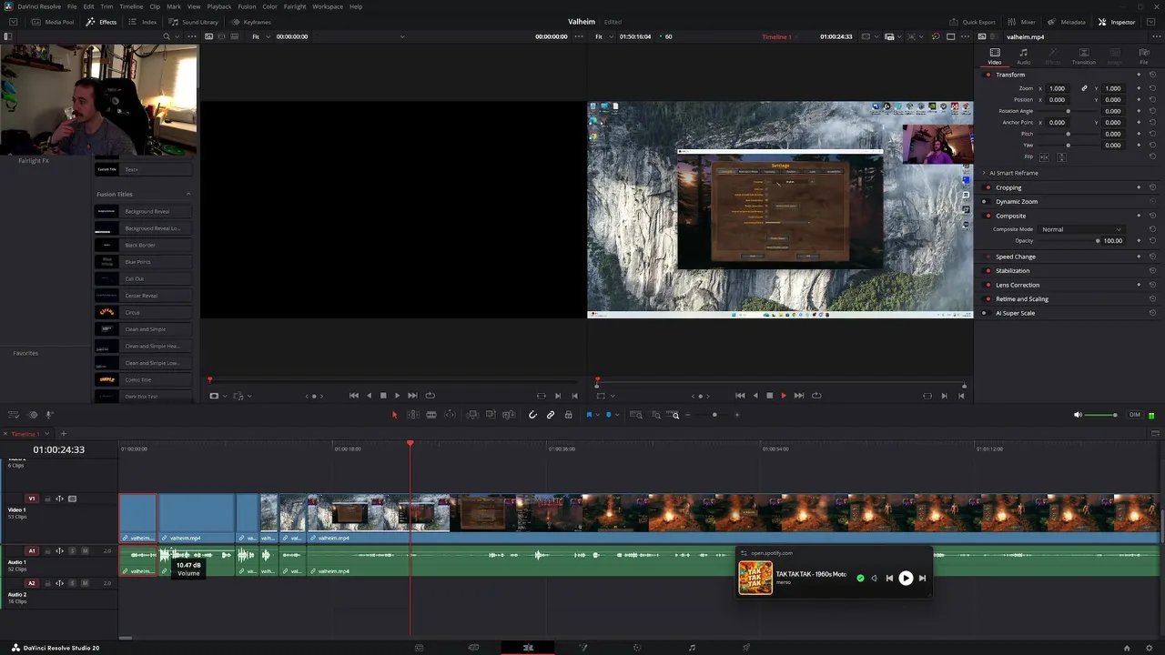Toggle Position Lock padlock in timeline toolbar
This screenshot has width=1165, height=655.
coord(568,415)
